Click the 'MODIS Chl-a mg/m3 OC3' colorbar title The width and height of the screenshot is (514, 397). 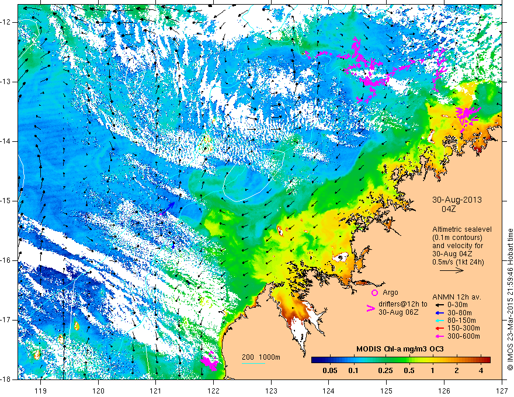click(x=400, y=349)
